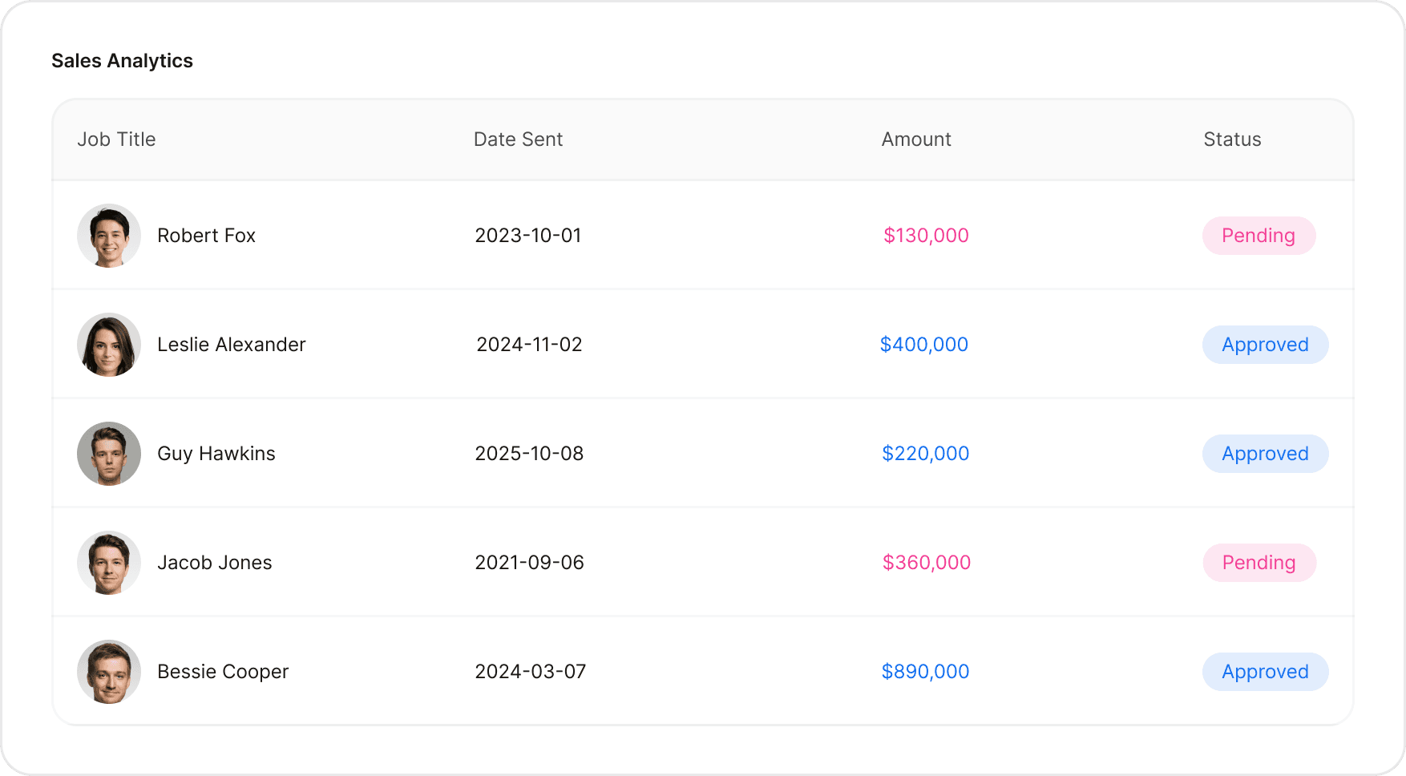The image size is (1406, 776).
Task: Click Robert Fox's avatar photo
Action: pyautogui.click(x=109, y=236)
